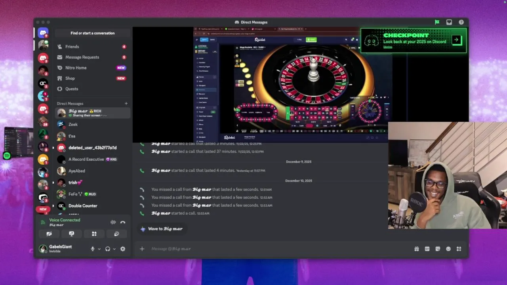
Task: Open the Friends tab
Action: pyautogui.click(x=92, y=47)
